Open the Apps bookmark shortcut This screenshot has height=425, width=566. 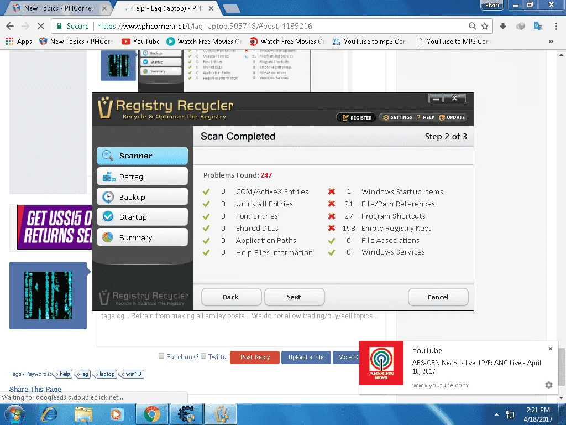coord(19,41)
